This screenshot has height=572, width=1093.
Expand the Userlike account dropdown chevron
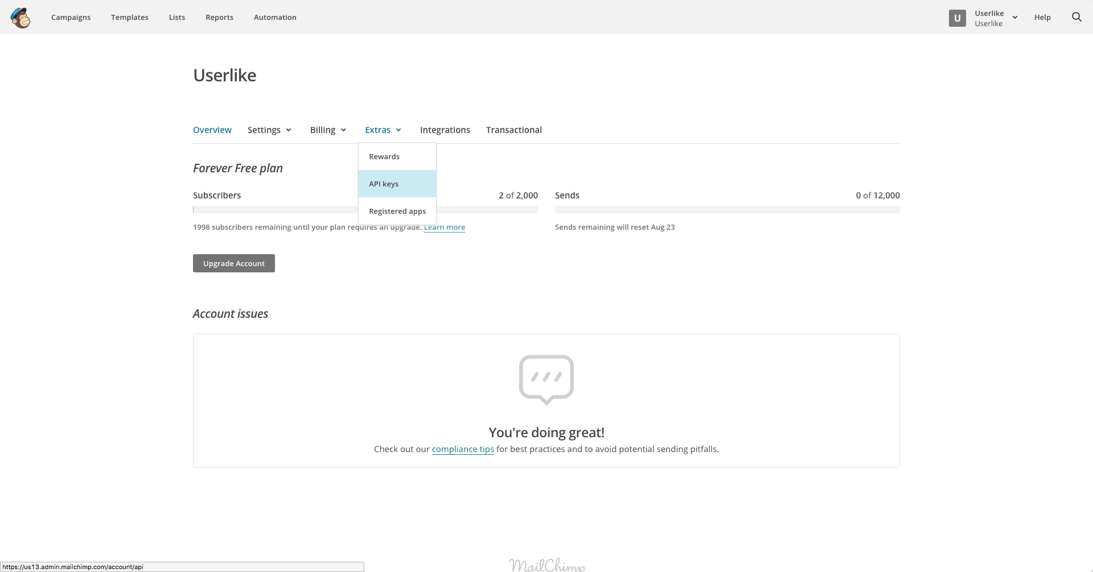[1015, 18]
